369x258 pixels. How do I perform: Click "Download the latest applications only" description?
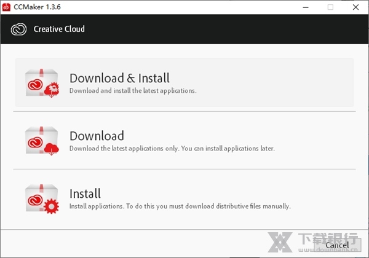[x=172, y=149]
